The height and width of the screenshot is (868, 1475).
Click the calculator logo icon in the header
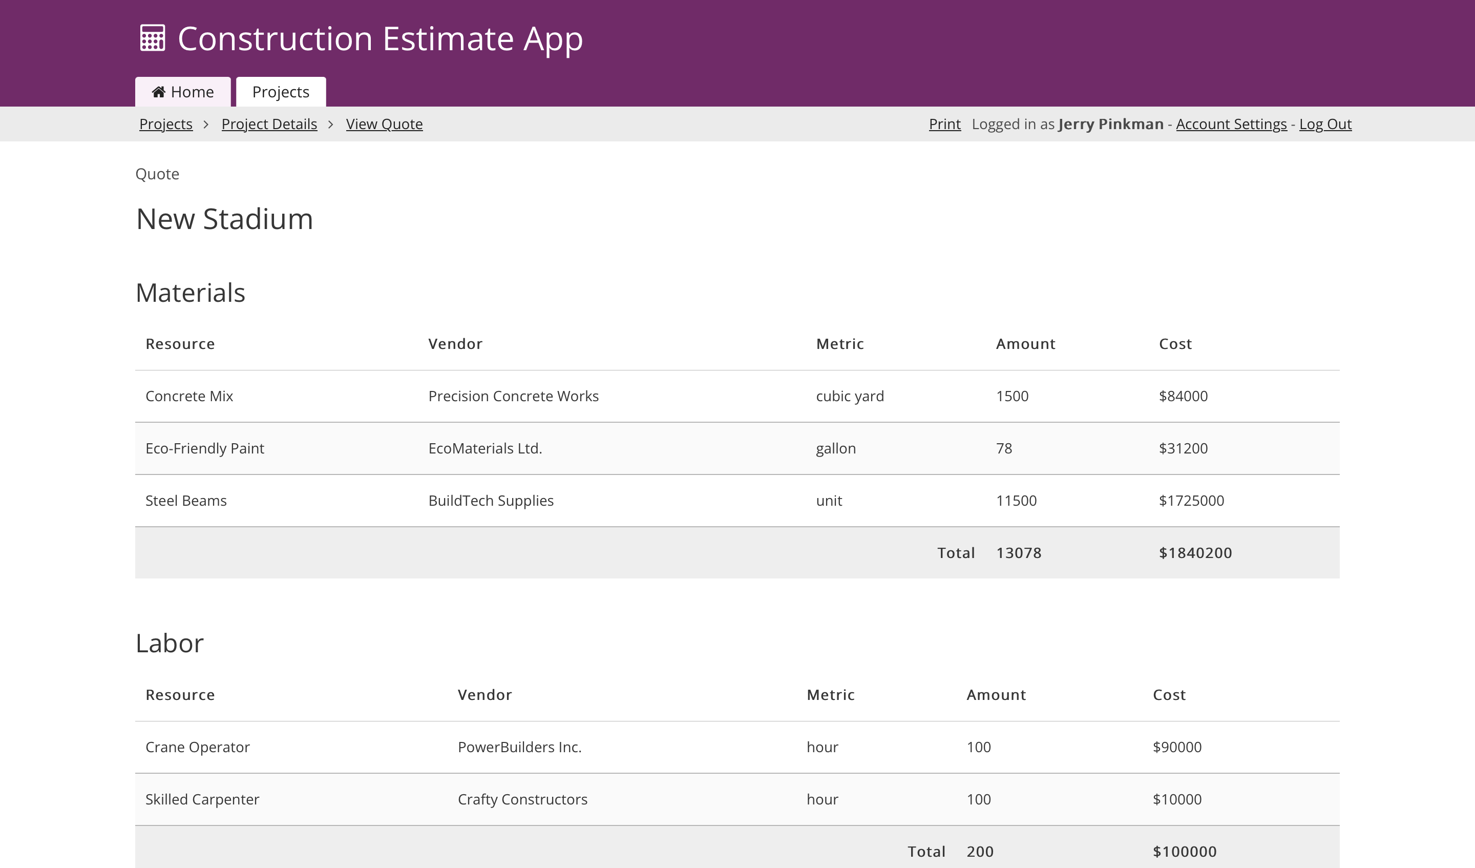[153, 38]
